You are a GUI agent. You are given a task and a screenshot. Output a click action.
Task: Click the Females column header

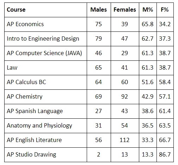pyautogui.click(x=125, y=10)
